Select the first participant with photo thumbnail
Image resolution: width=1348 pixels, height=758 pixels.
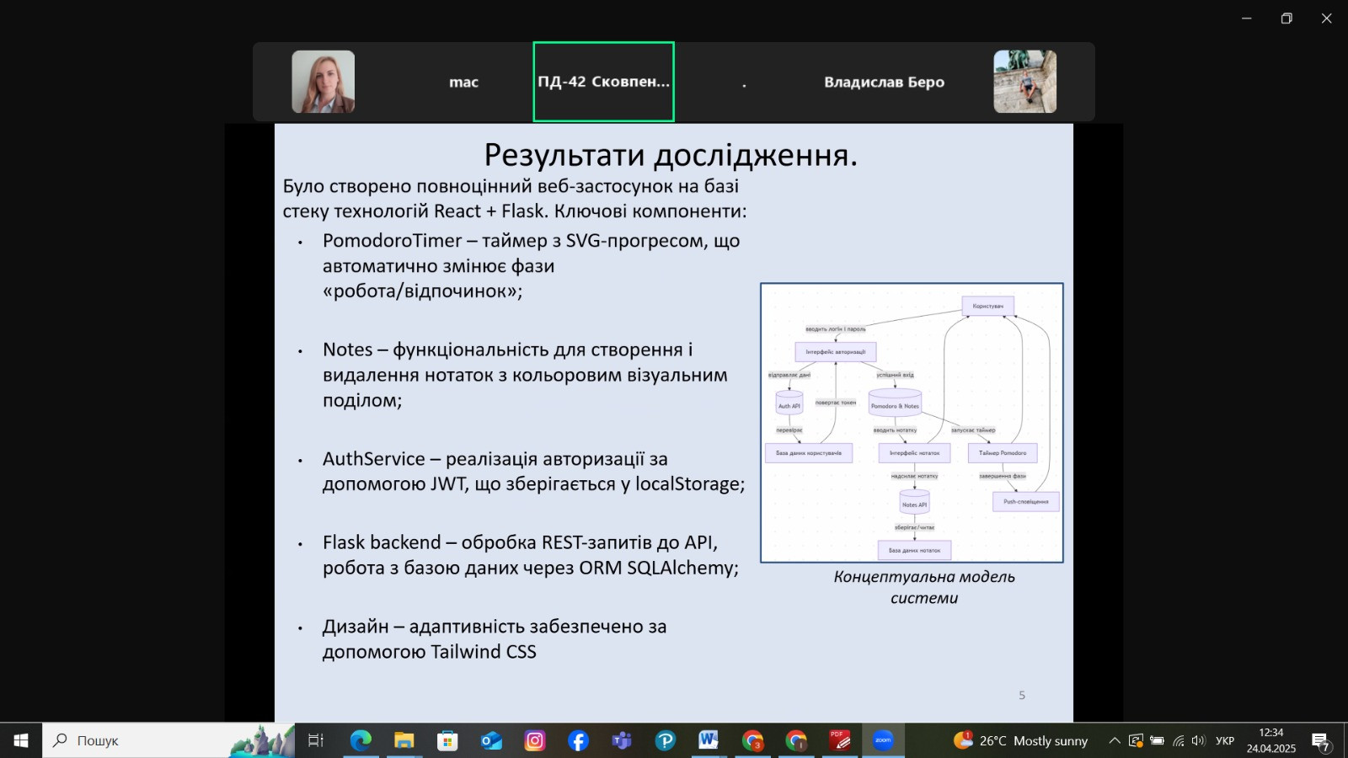(x=324, y=82)
